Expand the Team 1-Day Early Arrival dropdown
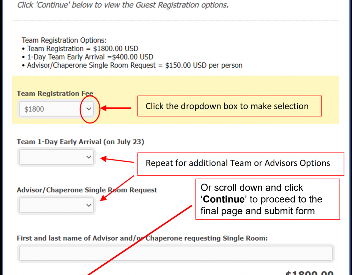The image size is (352, 275). (56, 157)
